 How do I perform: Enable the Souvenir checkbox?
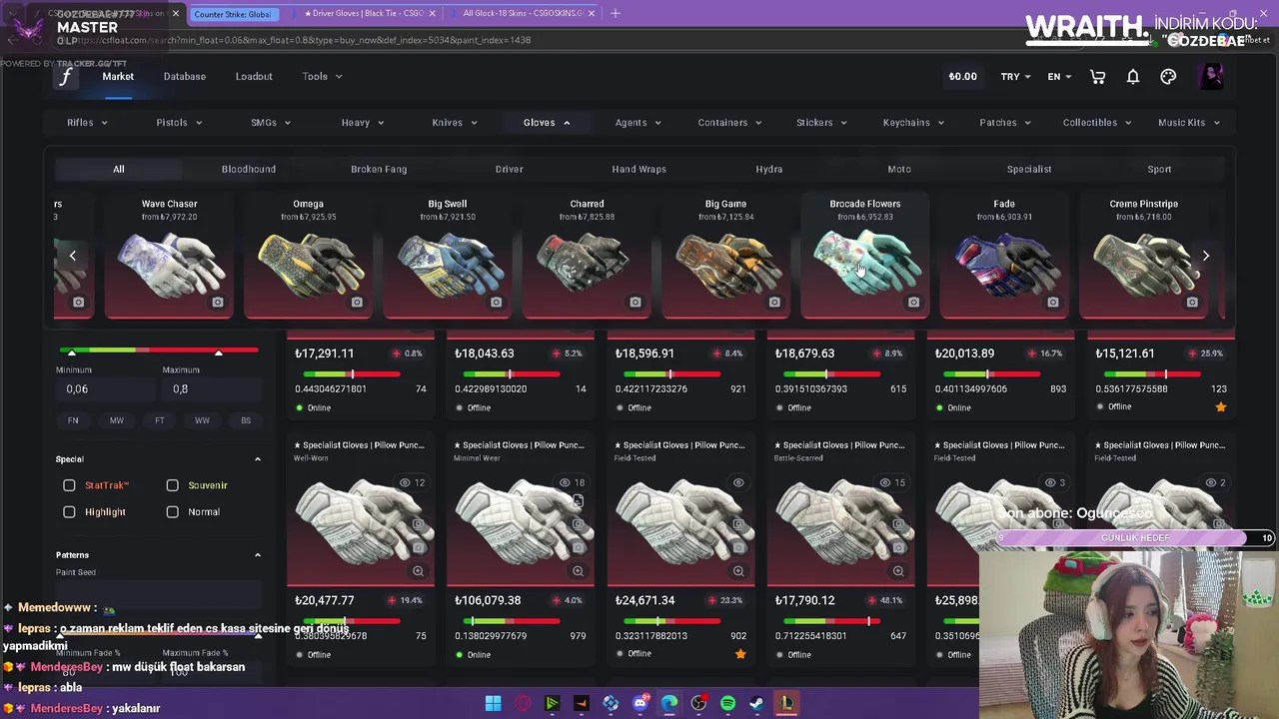pos(172,485)
